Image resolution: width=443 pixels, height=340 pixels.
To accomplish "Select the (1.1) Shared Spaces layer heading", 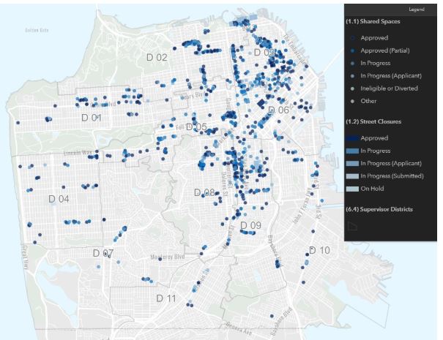I will click(373, 21).
